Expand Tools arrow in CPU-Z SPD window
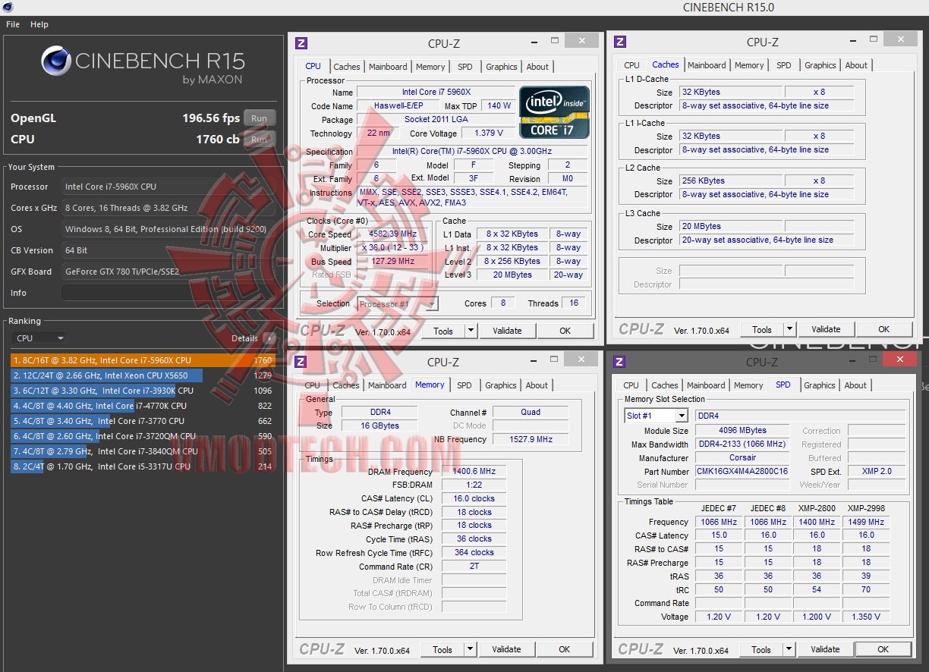The width and height of the screenshot is (929, 672). click(x=789, y=649)
